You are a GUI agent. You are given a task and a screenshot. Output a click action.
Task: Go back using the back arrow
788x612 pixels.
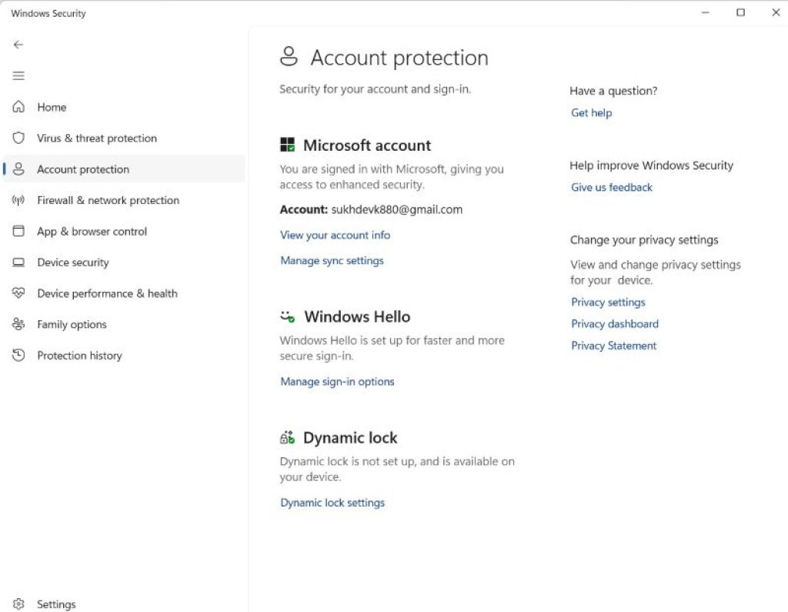18,45
